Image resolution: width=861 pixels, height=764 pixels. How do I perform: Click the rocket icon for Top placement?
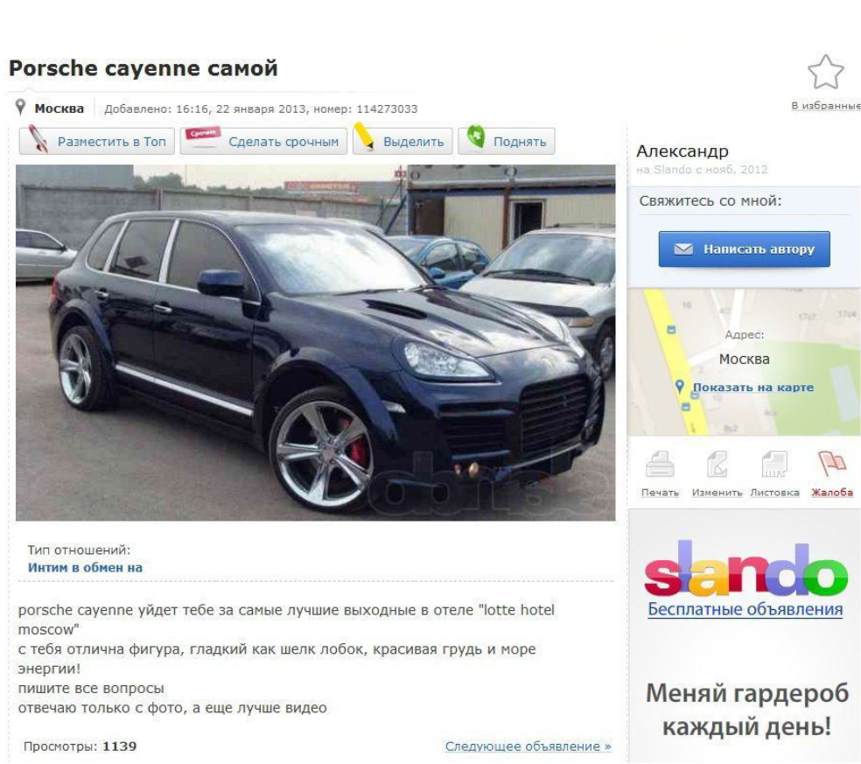(x=38, y=137)
